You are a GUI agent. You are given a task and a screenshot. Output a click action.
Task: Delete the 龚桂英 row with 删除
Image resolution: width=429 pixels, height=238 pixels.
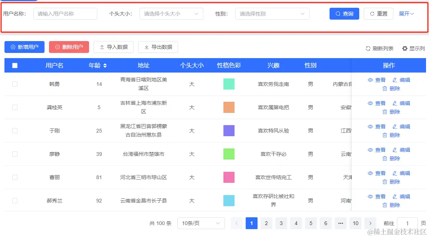tap(391, 112)
